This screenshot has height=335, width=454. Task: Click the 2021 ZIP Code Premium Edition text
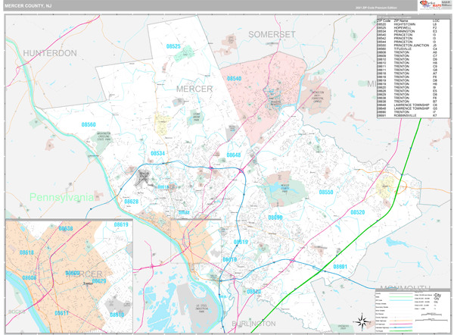(376, 8)
